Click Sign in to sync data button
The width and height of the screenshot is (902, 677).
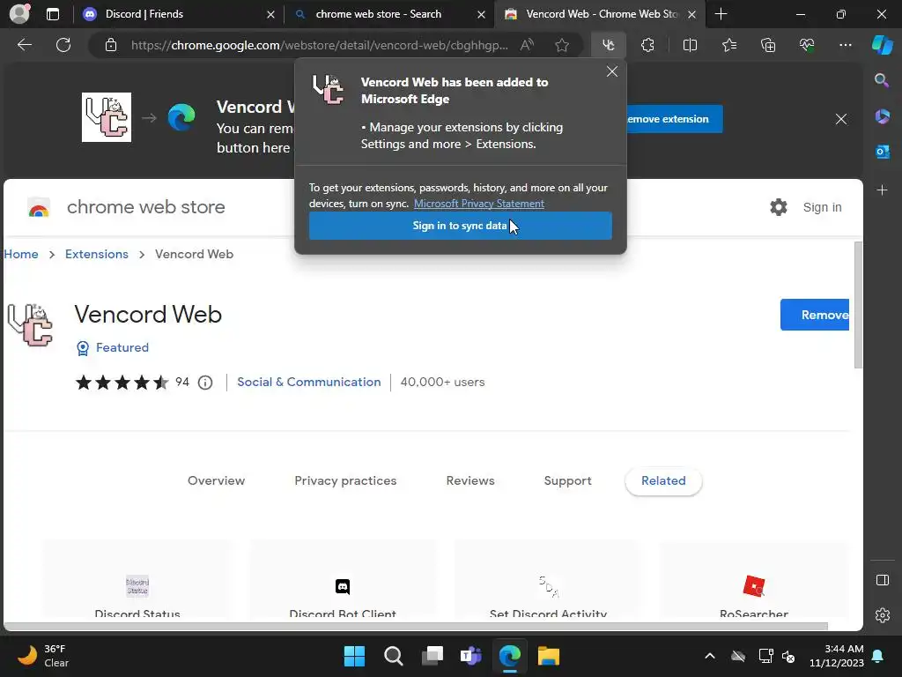[x=460, y=226]
